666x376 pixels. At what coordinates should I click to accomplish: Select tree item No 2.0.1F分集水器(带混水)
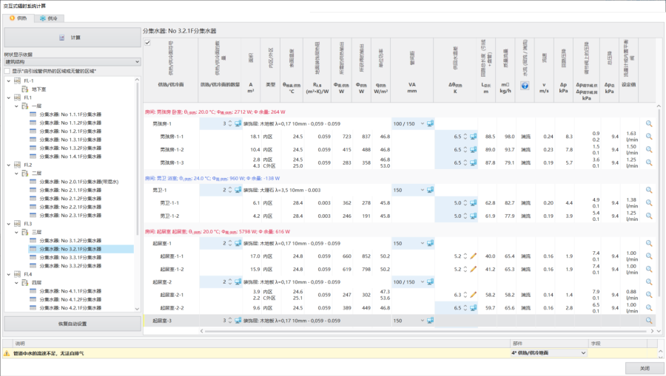tap(79, 182)
